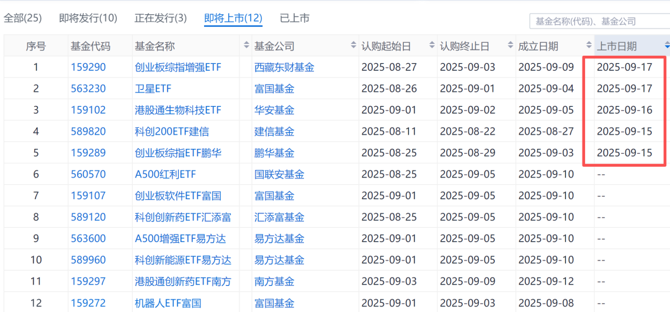Open 科创新能源ETF易方达 fund link
The image size is (670, 312).
point(183,260)
